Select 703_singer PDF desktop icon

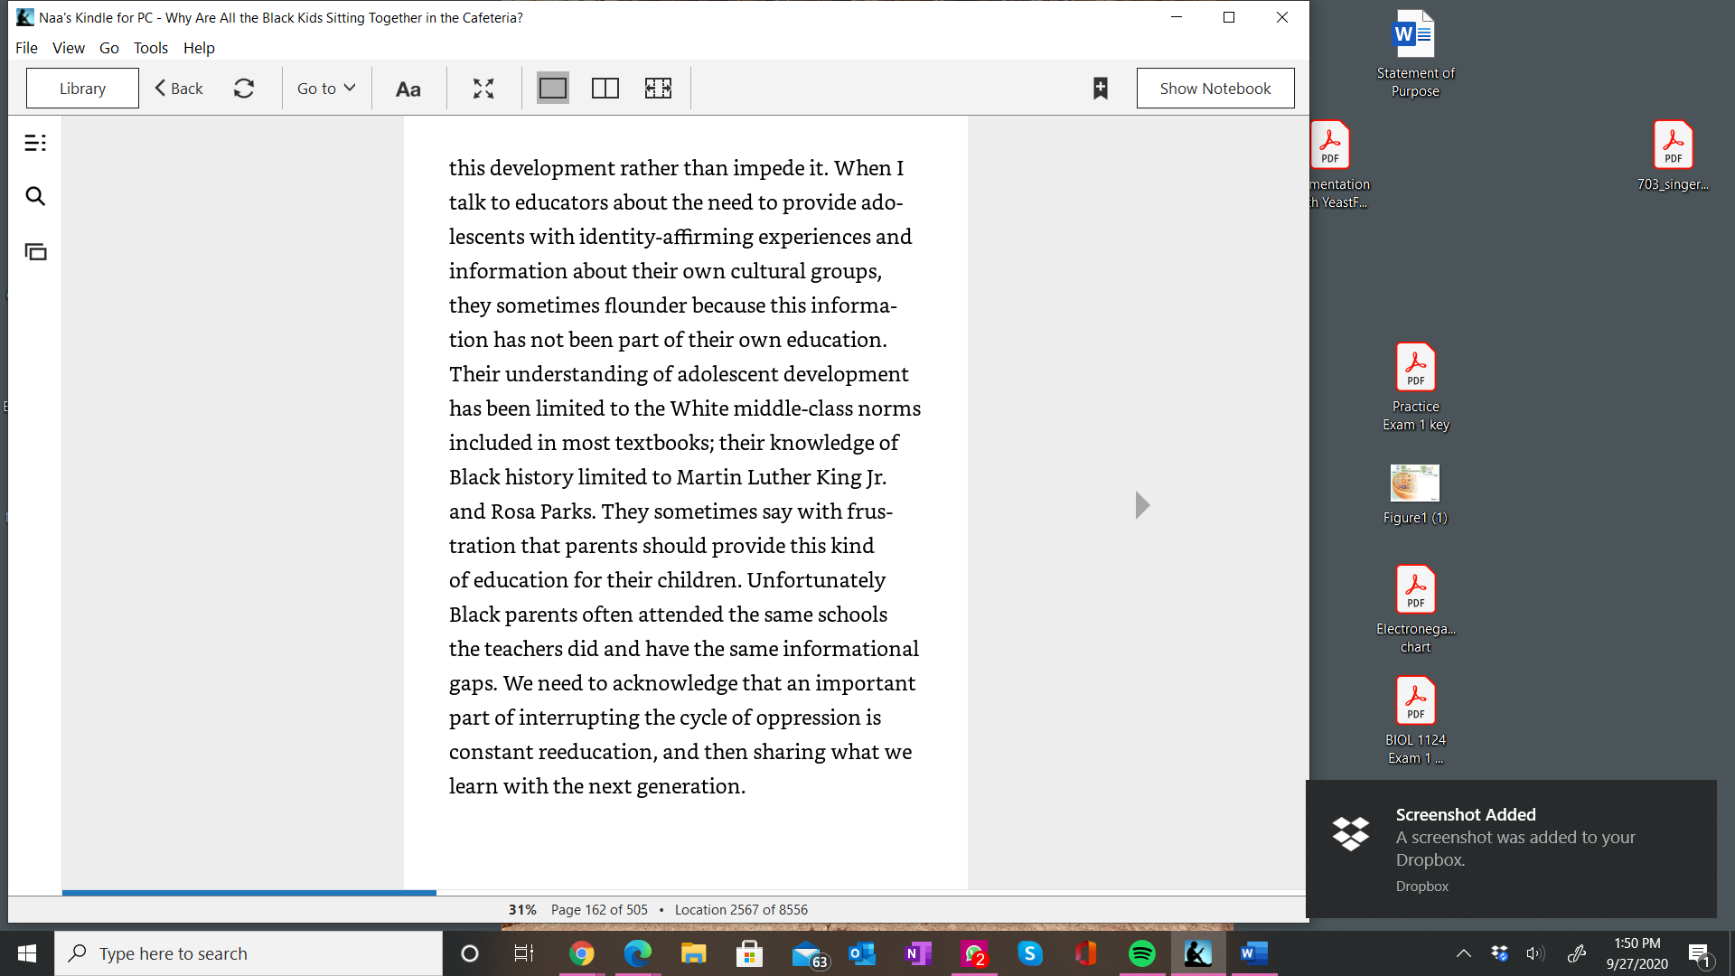click(1673, 156)
